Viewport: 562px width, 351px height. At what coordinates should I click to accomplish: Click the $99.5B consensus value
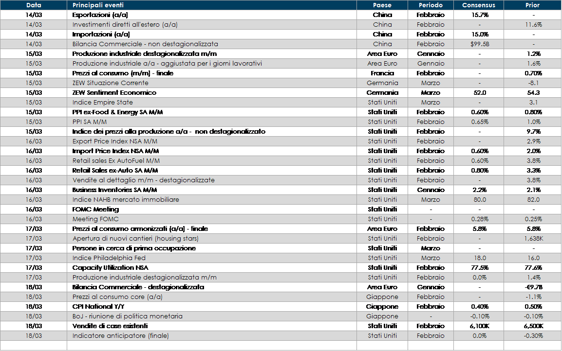479,44
